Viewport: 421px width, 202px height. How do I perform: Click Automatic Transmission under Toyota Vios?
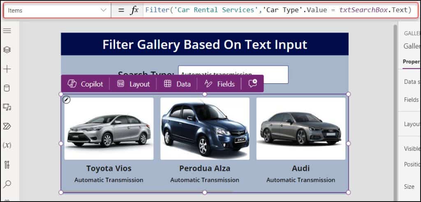[109, 180]
